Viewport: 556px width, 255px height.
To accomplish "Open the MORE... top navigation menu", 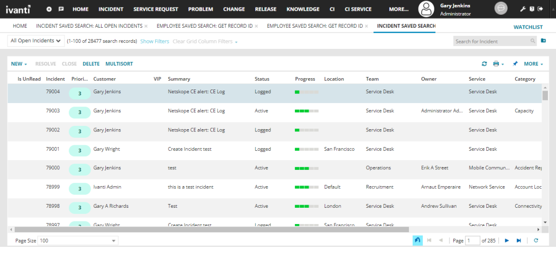I will pyautogui.click(x=399, y=9).
